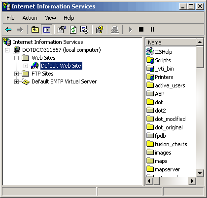Click the Name column header
The image size is (207, 198).
click(171, 42)
